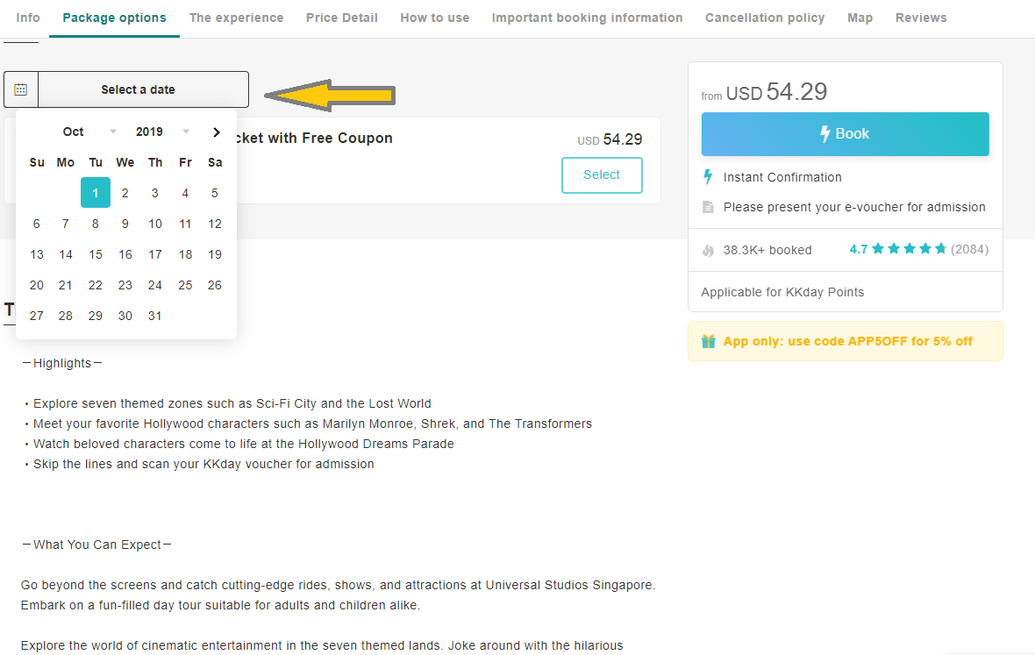Click the flame icon next to 38.3K+ booked
Viewport: 1035px width, 655px height.
click(x=708, y=250)
